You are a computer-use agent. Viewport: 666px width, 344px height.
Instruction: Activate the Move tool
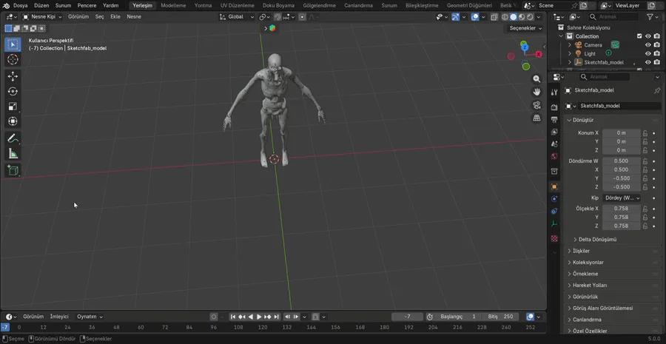pyautogui.click(x=13, y=76)
